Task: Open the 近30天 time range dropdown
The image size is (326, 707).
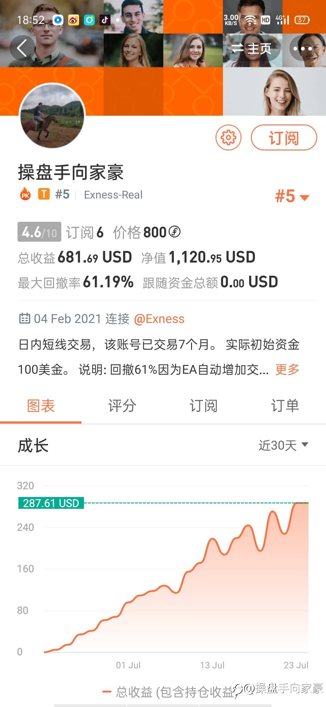Action: [283, 445]
